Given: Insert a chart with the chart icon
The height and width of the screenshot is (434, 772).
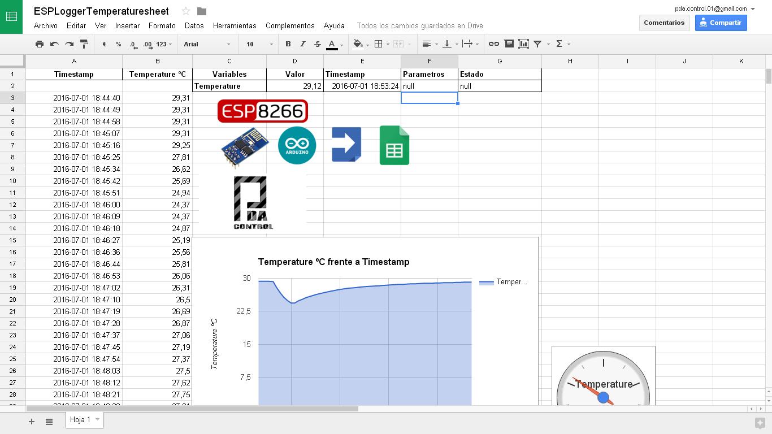Looking at the screenshot, I should coord(523,44).
